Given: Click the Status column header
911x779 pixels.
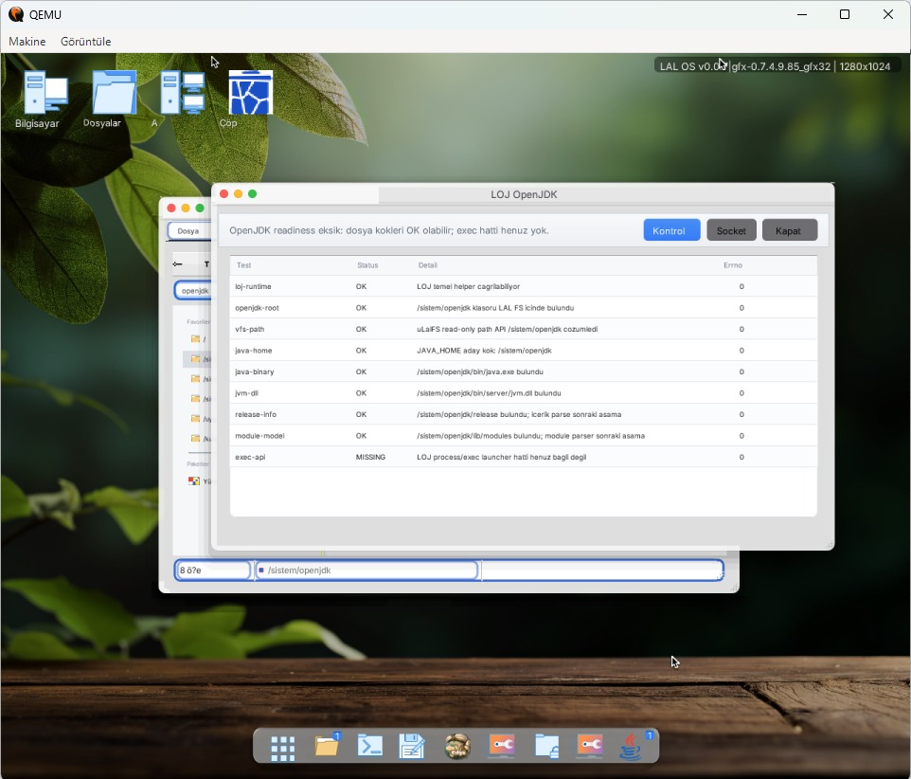Looking at the screenshot, I should point(367,265).
